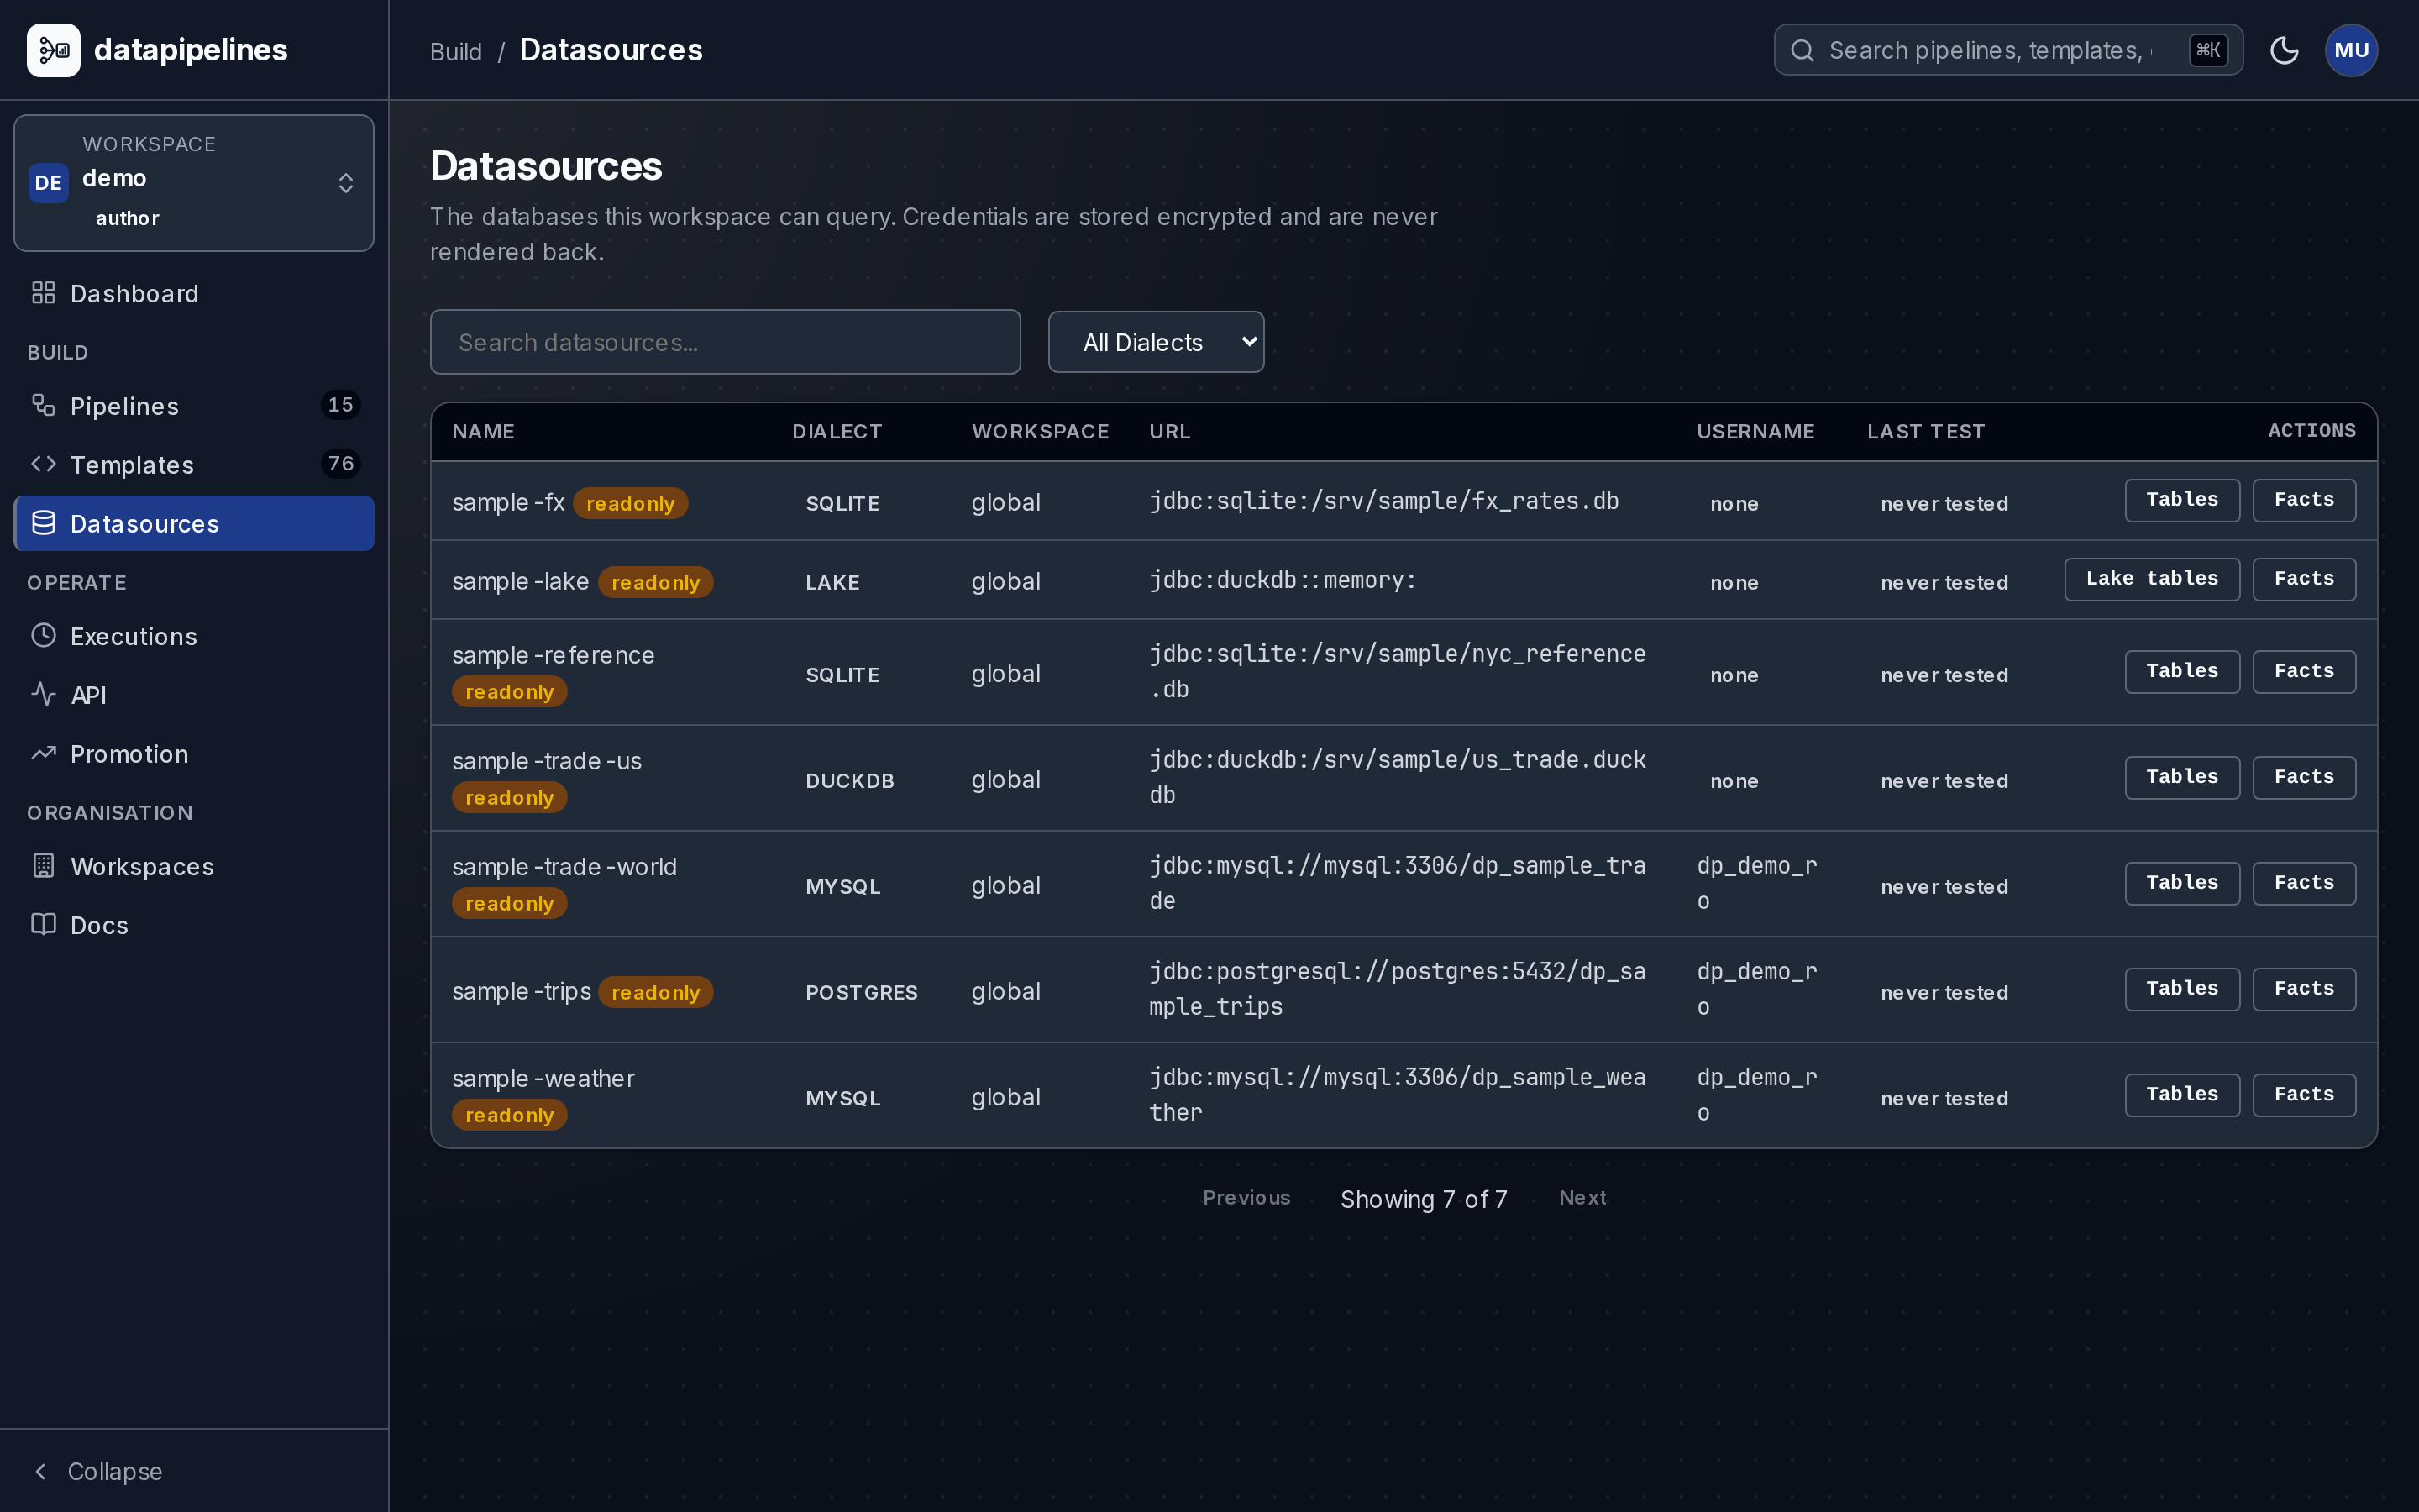2419x1512 pixels.
Task: Open Tables for sample-weather
Action: 2182,1096
